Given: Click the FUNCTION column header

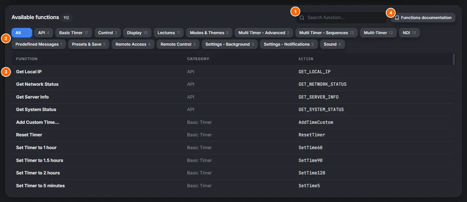Looking at the screenshot, I should click(27, 59).
